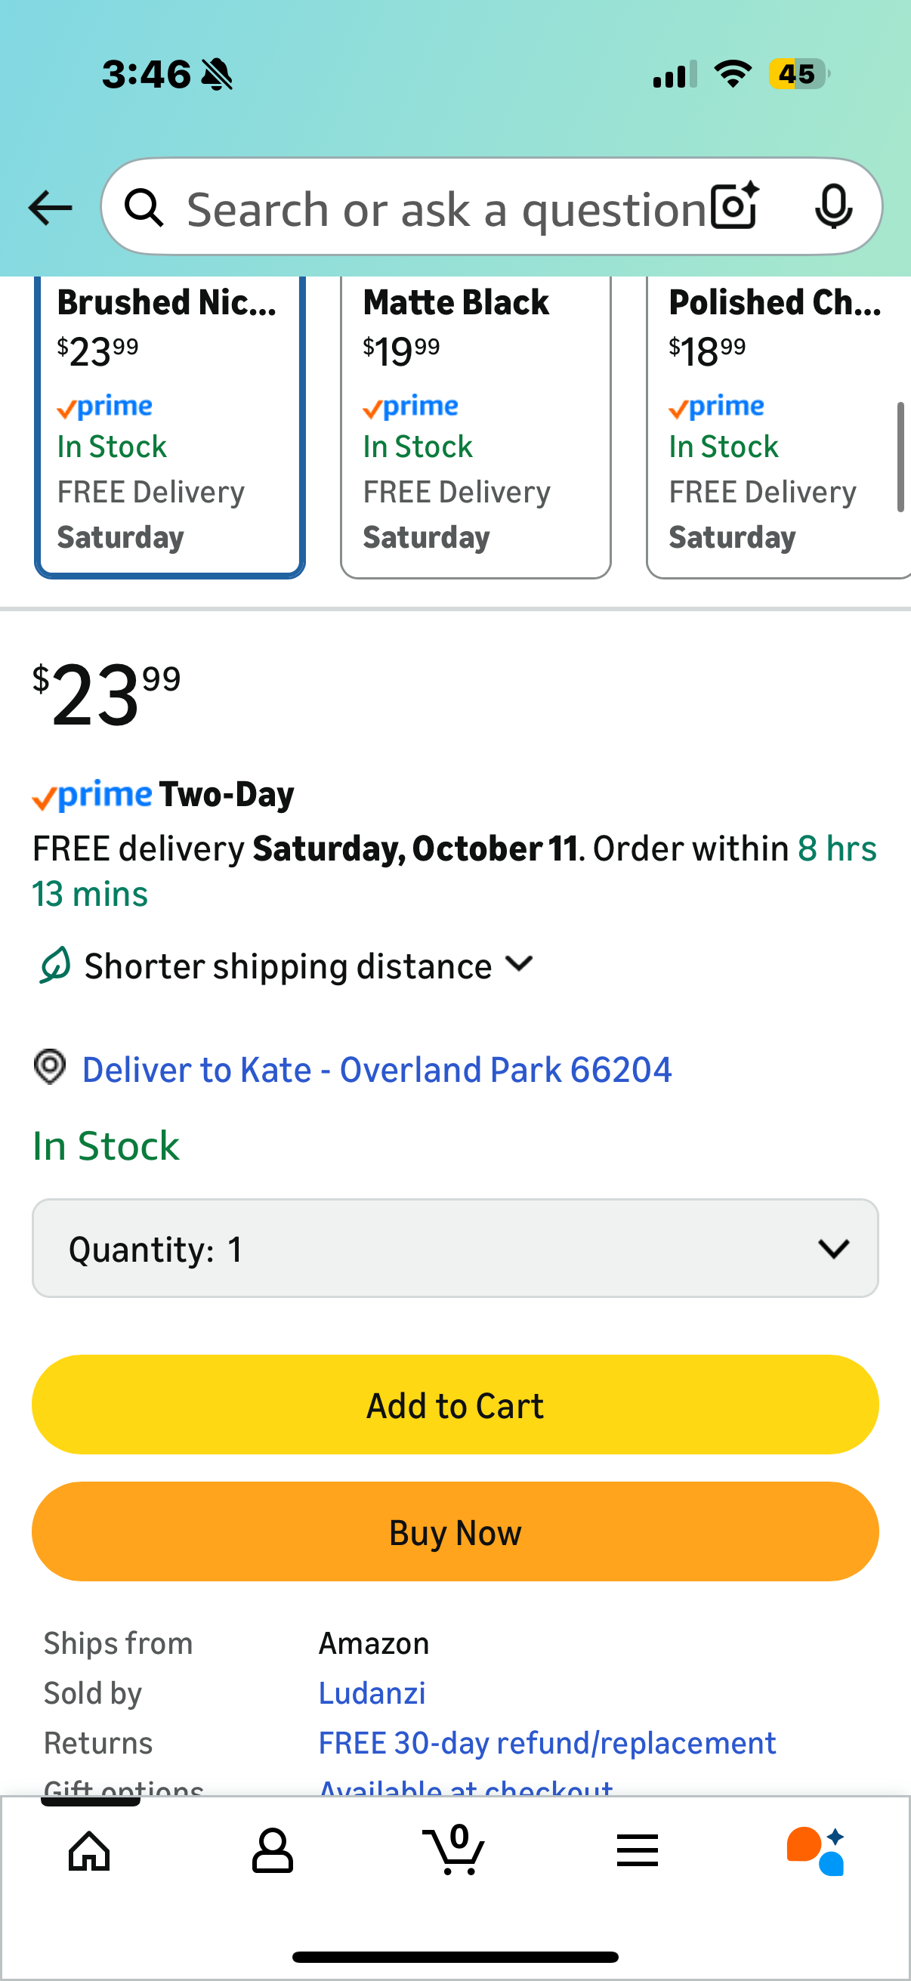The height and width of the screenshot is (1981, 911).
Task: Select the Polished Chrome color option
Action: [777, 425]
